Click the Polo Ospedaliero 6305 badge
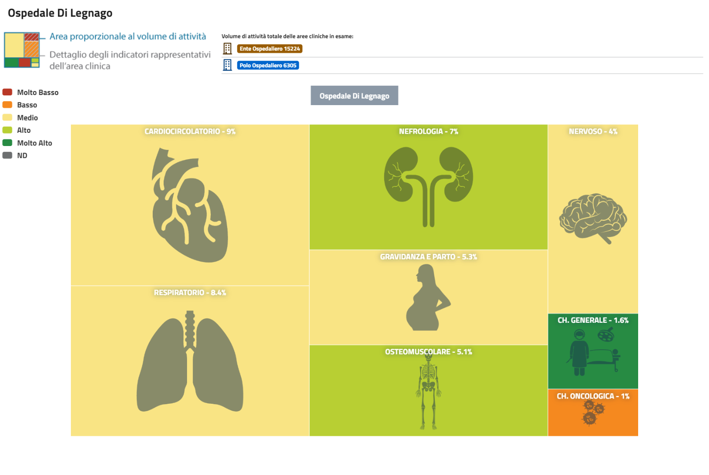Screen dimensions: 709x475 point(268,66)
